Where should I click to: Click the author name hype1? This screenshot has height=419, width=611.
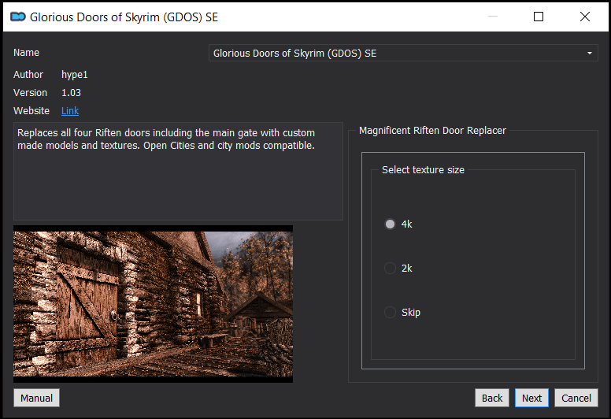click(x=75, y=75)
